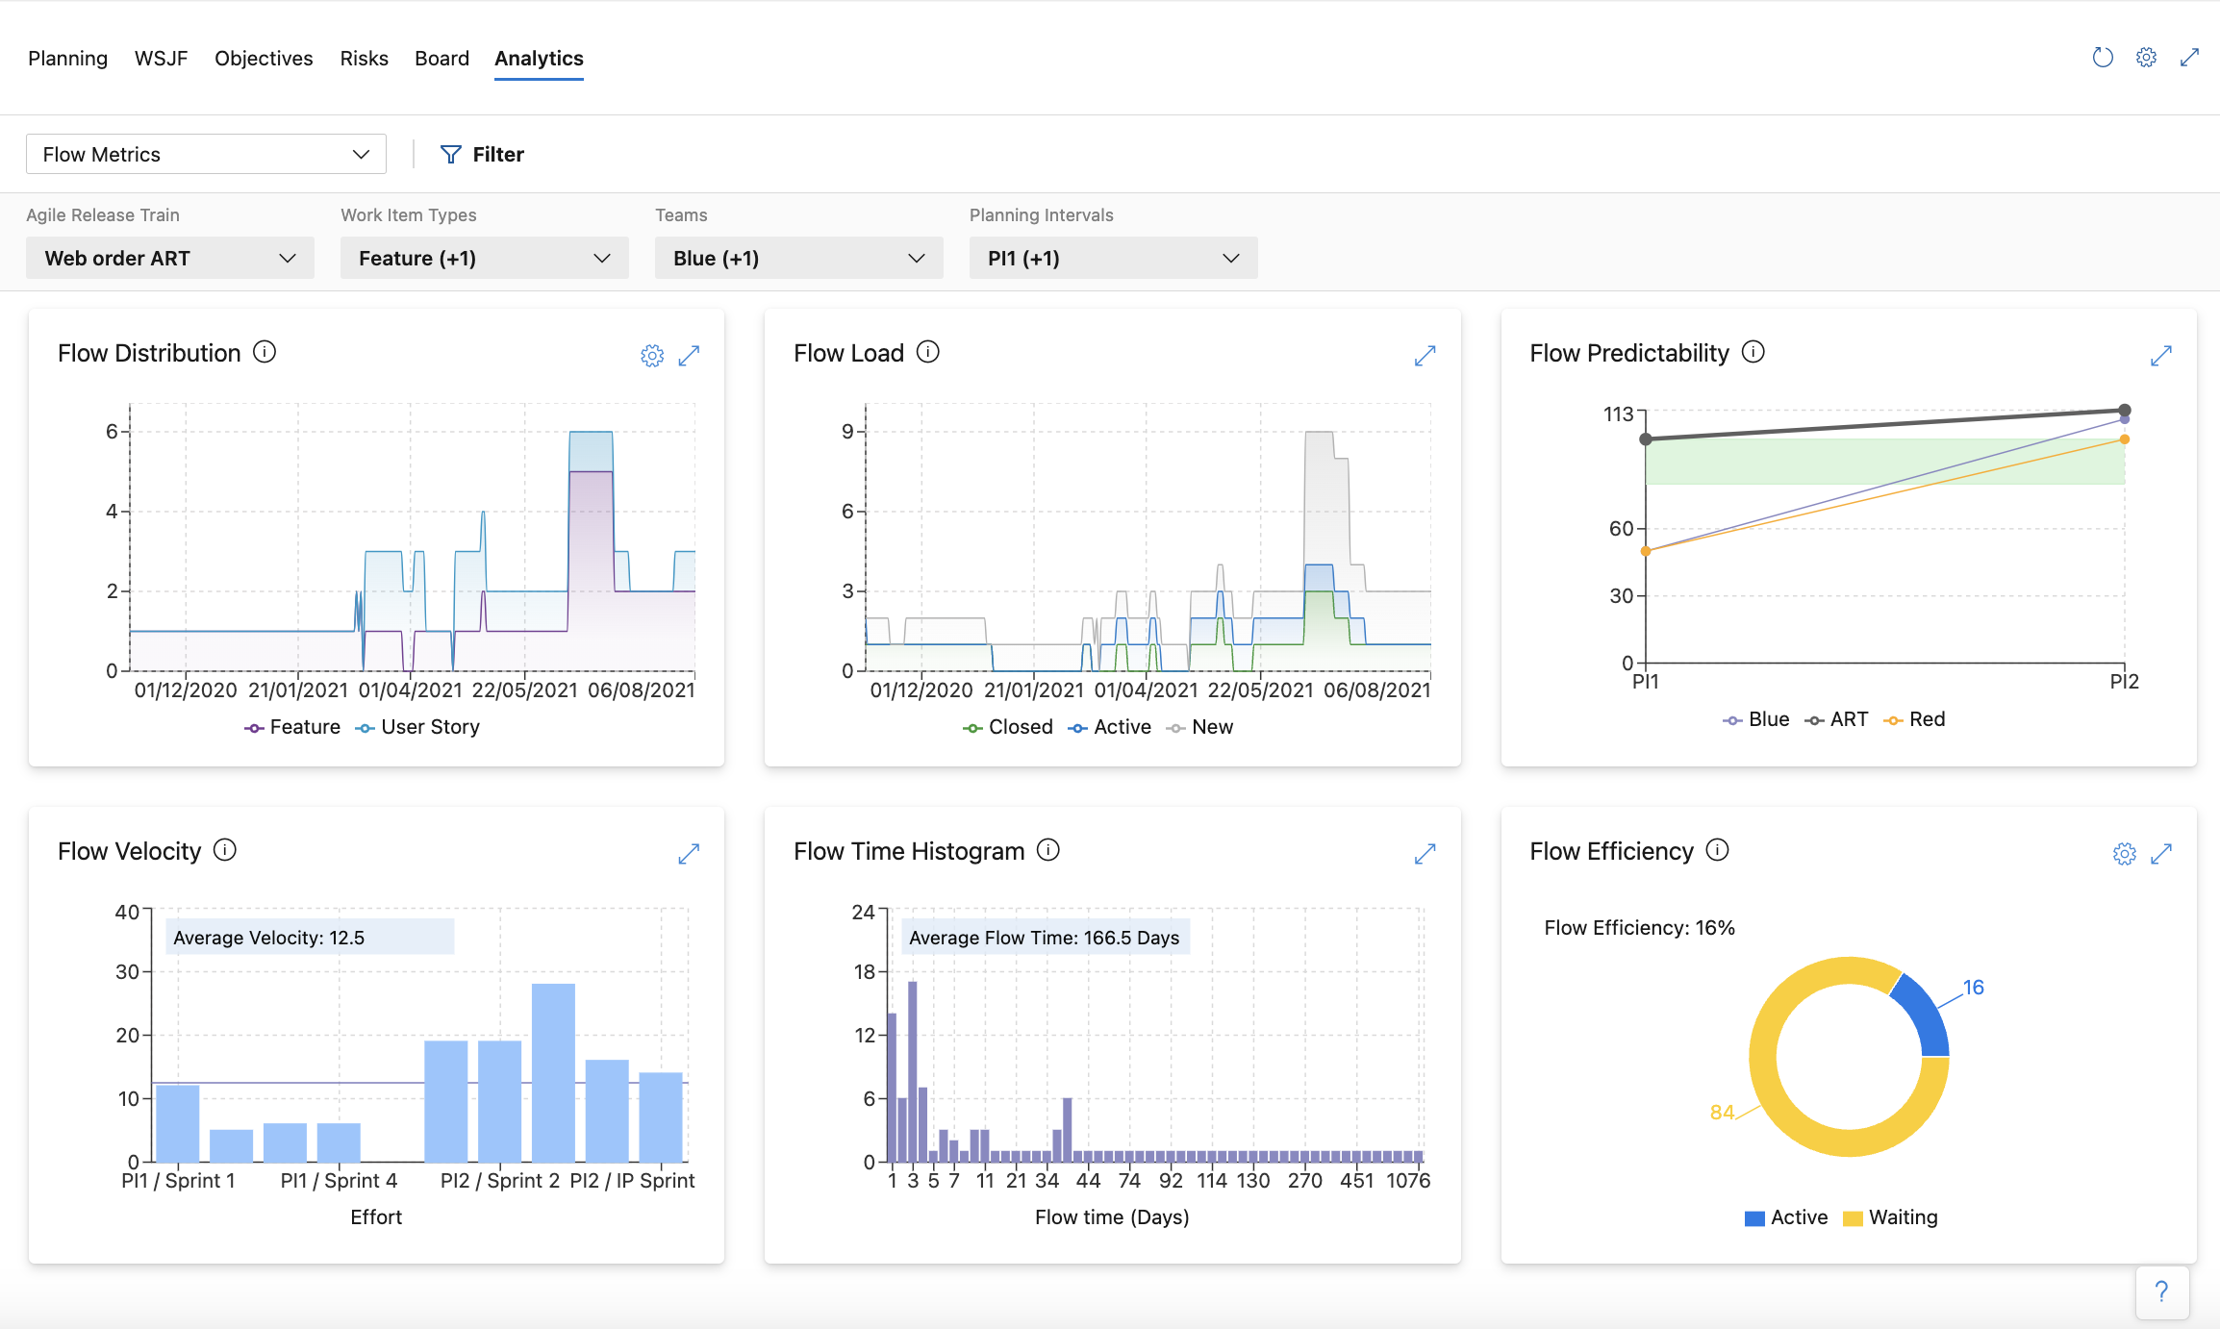Open Flow Distribution settings gear
This screenshot has width=2220, height=1329.
coord(652,356)
